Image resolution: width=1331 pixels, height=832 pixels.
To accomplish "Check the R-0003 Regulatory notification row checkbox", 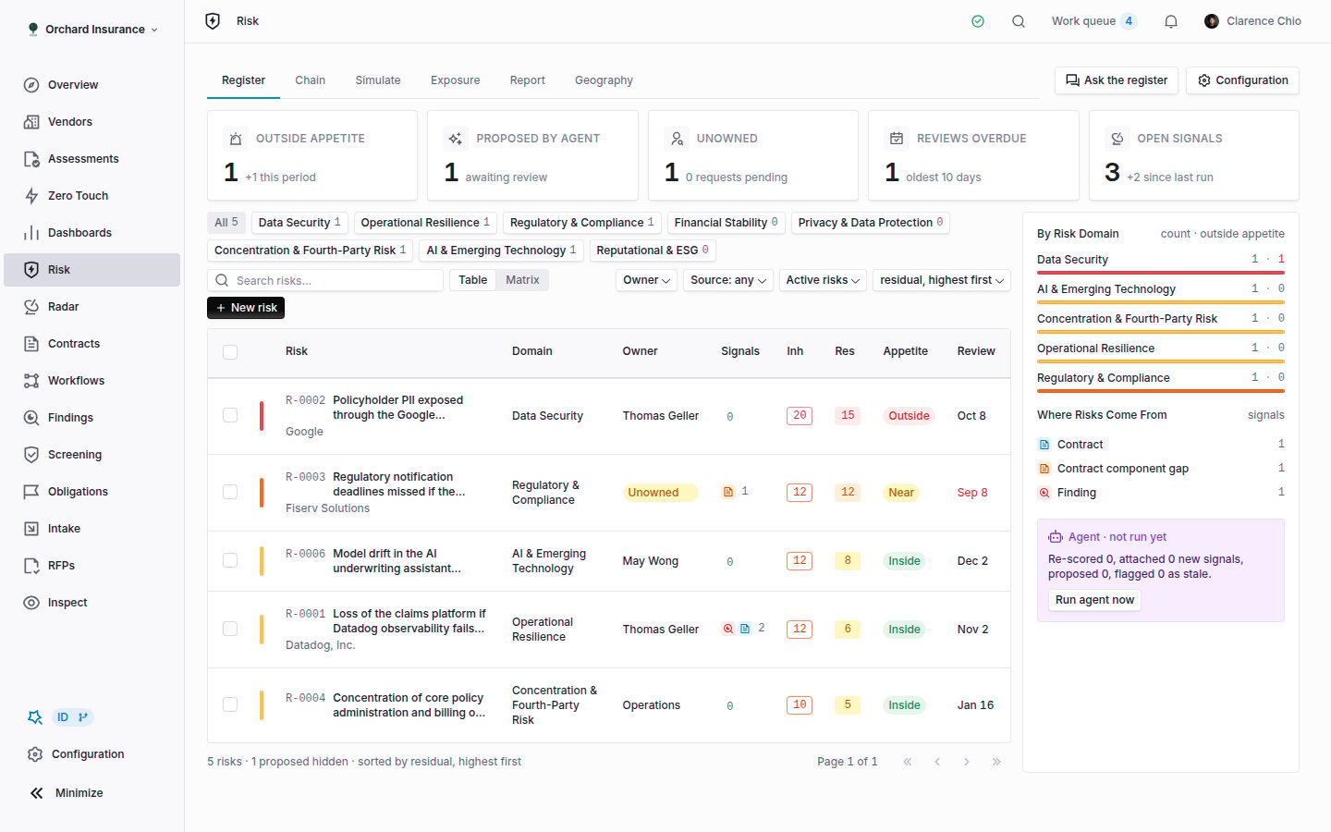I will click(x=230, y=492).
